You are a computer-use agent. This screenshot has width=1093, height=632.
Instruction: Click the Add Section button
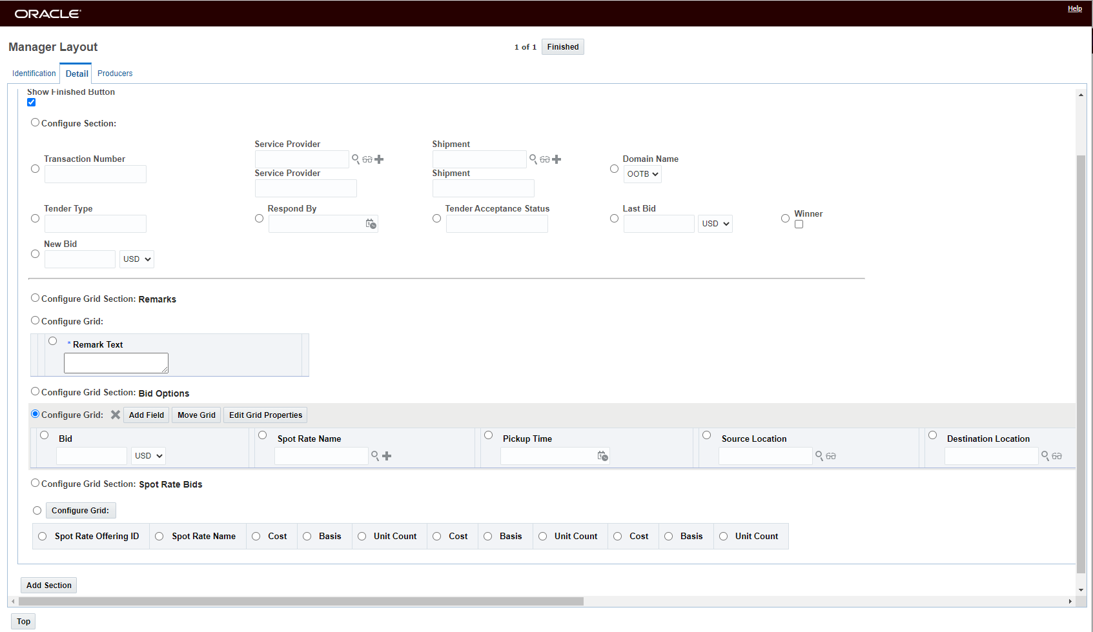pyautogui.click(x=49, y=586)
